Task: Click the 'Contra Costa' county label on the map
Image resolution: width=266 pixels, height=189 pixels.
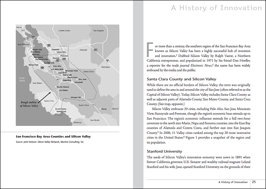Action: pos(64,31)
